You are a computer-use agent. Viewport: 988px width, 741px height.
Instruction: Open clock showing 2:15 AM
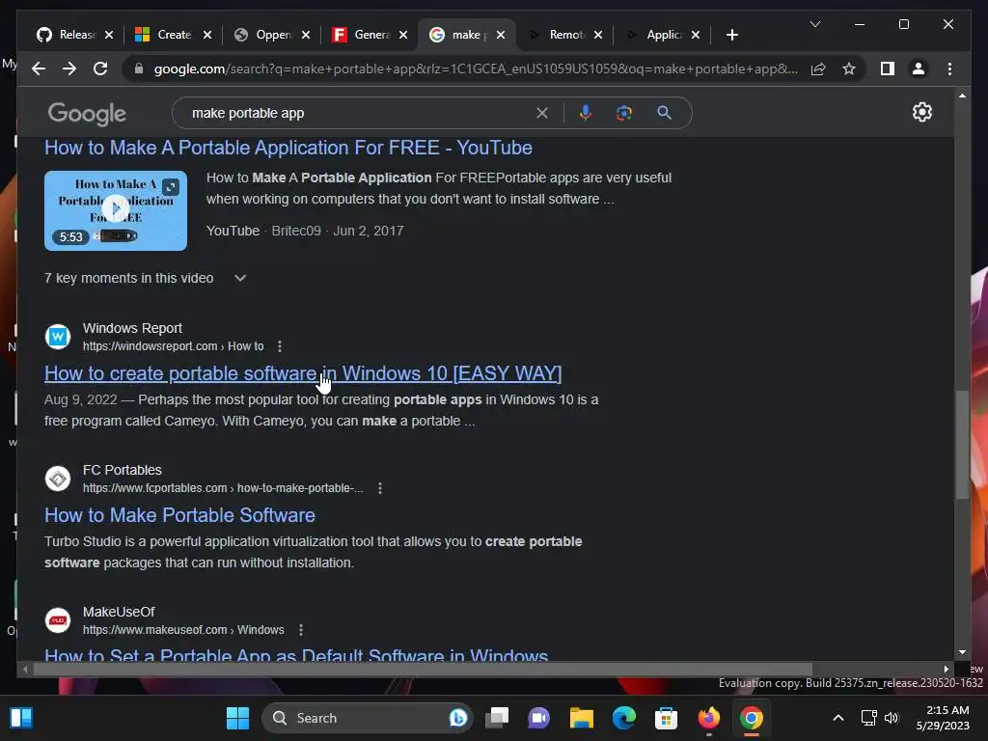pos(944,718)
